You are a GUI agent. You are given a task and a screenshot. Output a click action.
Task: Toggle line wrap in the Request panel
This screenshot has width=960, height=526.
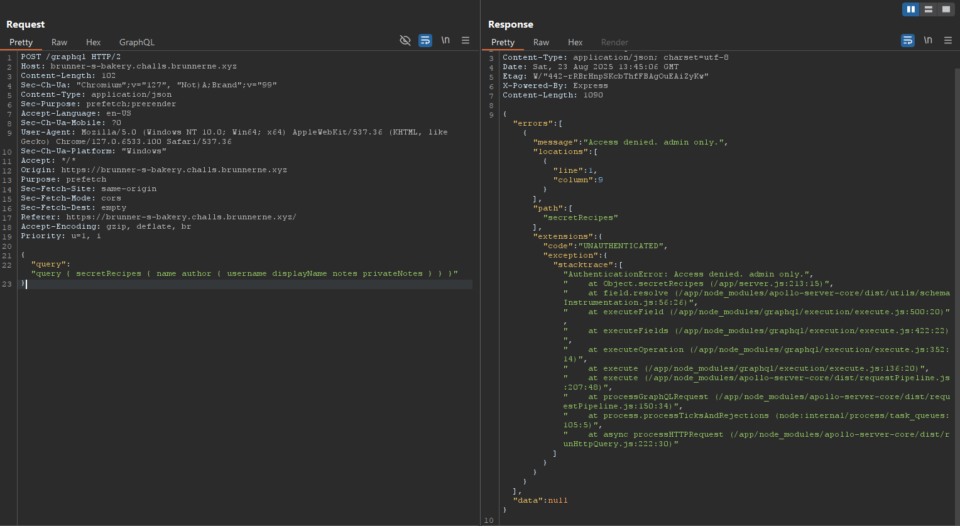coord(425,40)
